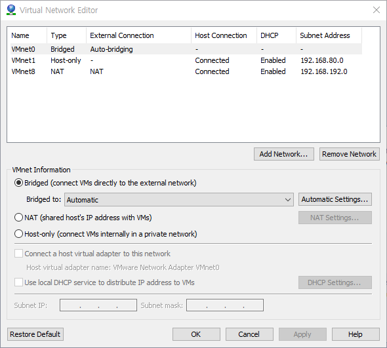Screen dimensions: 387x348
Task: Click the Apply button
Action: pos(302,334)
